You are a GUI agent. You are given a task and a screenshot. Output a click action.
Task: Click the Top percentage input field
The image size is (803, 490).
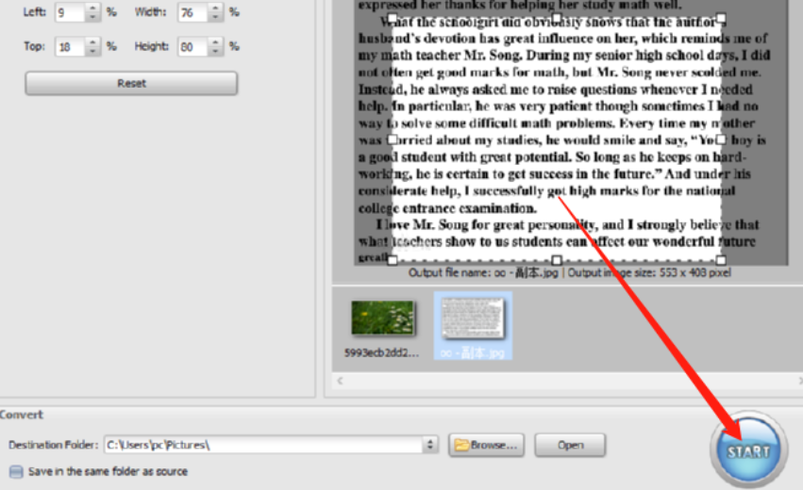pos(70,47)
